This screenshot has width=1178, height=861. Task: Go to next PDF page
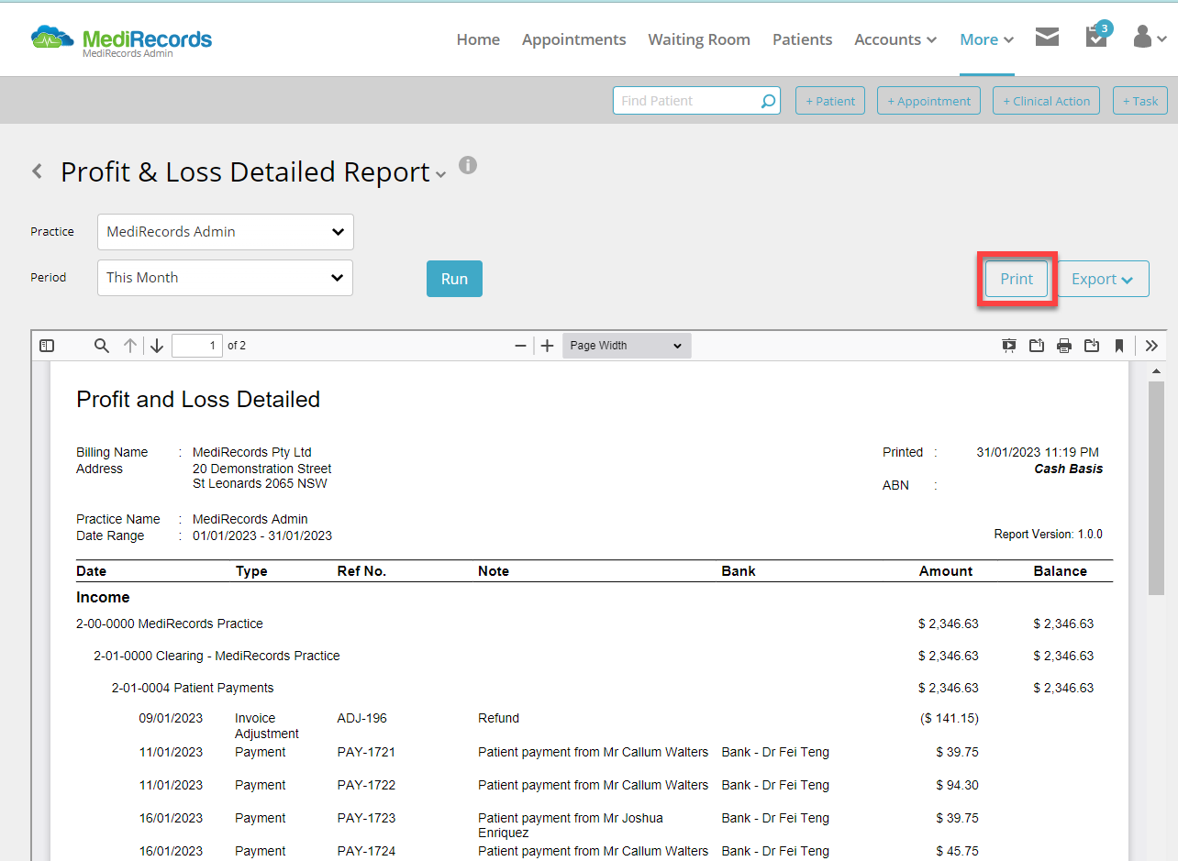(157, 346)
